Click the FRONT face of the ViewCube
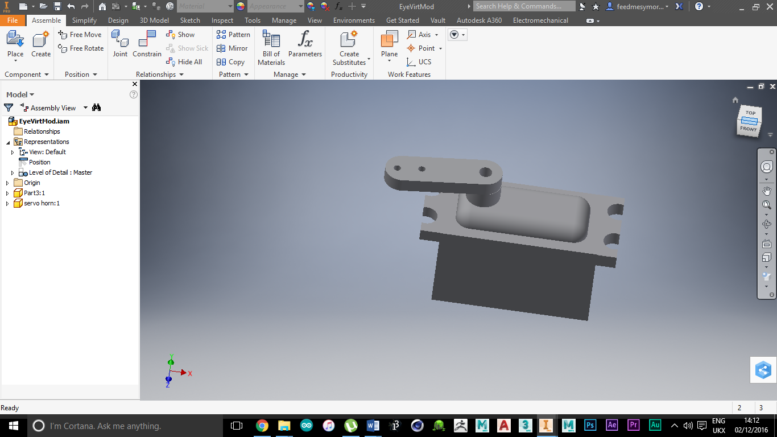The image size is (777, 437). [748, 129]
